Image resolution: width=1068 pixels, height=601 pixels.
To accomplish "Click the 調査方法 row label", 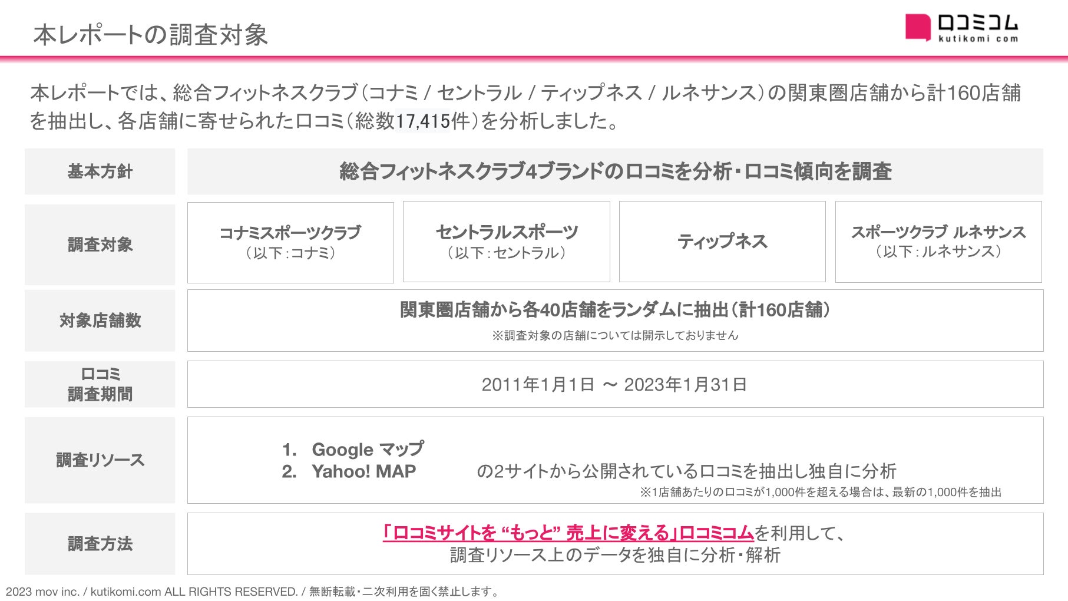I will (x=100, y=544).
